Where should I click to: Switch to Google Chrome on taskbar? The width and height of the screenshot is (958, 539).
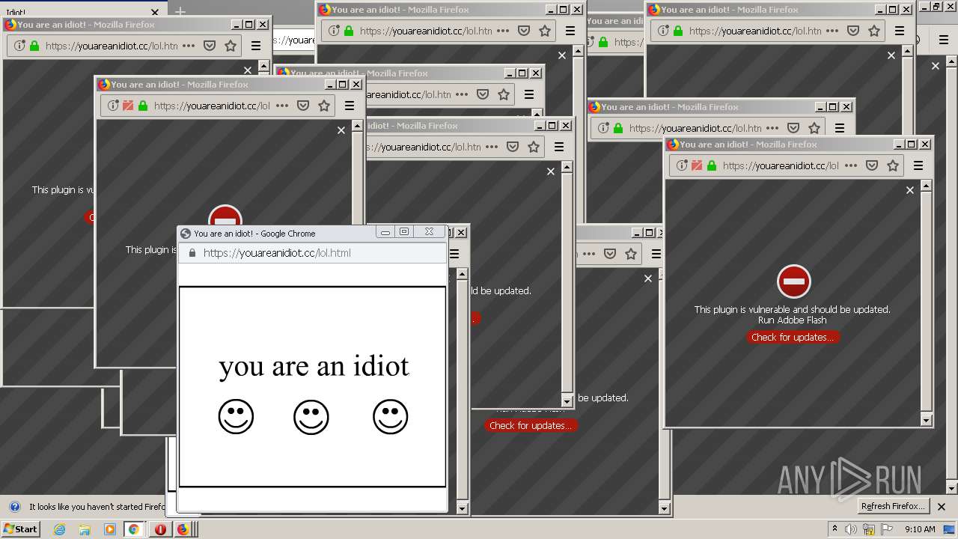pos(134,529)
